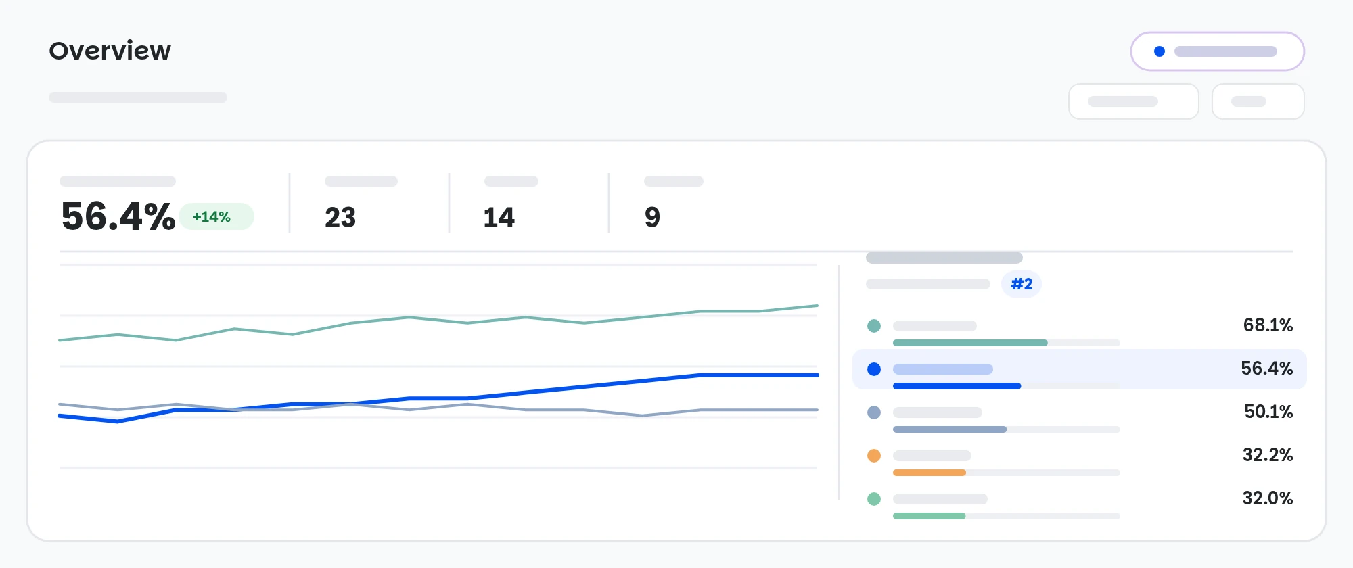Screen dimensions: 1353x568
Task: Click the metric value "9"
Action: click(x=652, y=217)
